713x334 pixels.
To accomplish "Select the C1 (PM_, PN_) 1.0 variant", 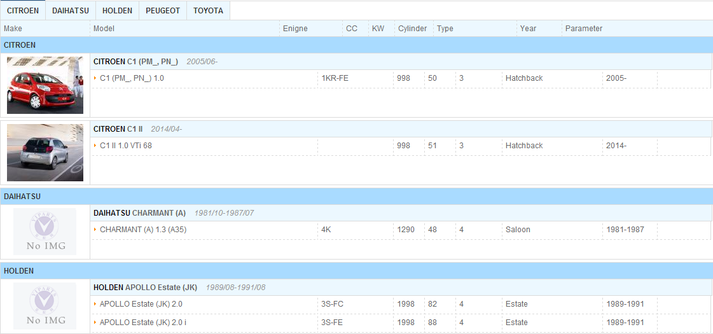I will 132,78.
